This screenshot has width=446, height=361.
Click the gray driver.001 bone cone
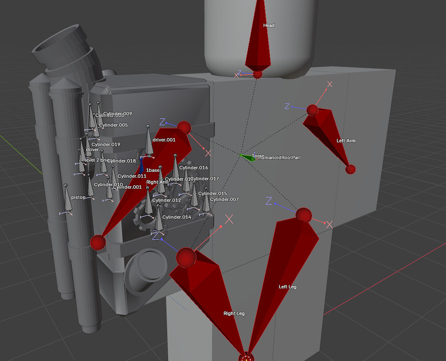point(148,142)
